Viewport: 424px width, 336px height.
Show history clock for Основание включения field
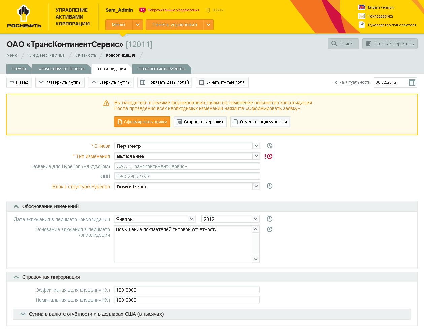coord(270,229)
